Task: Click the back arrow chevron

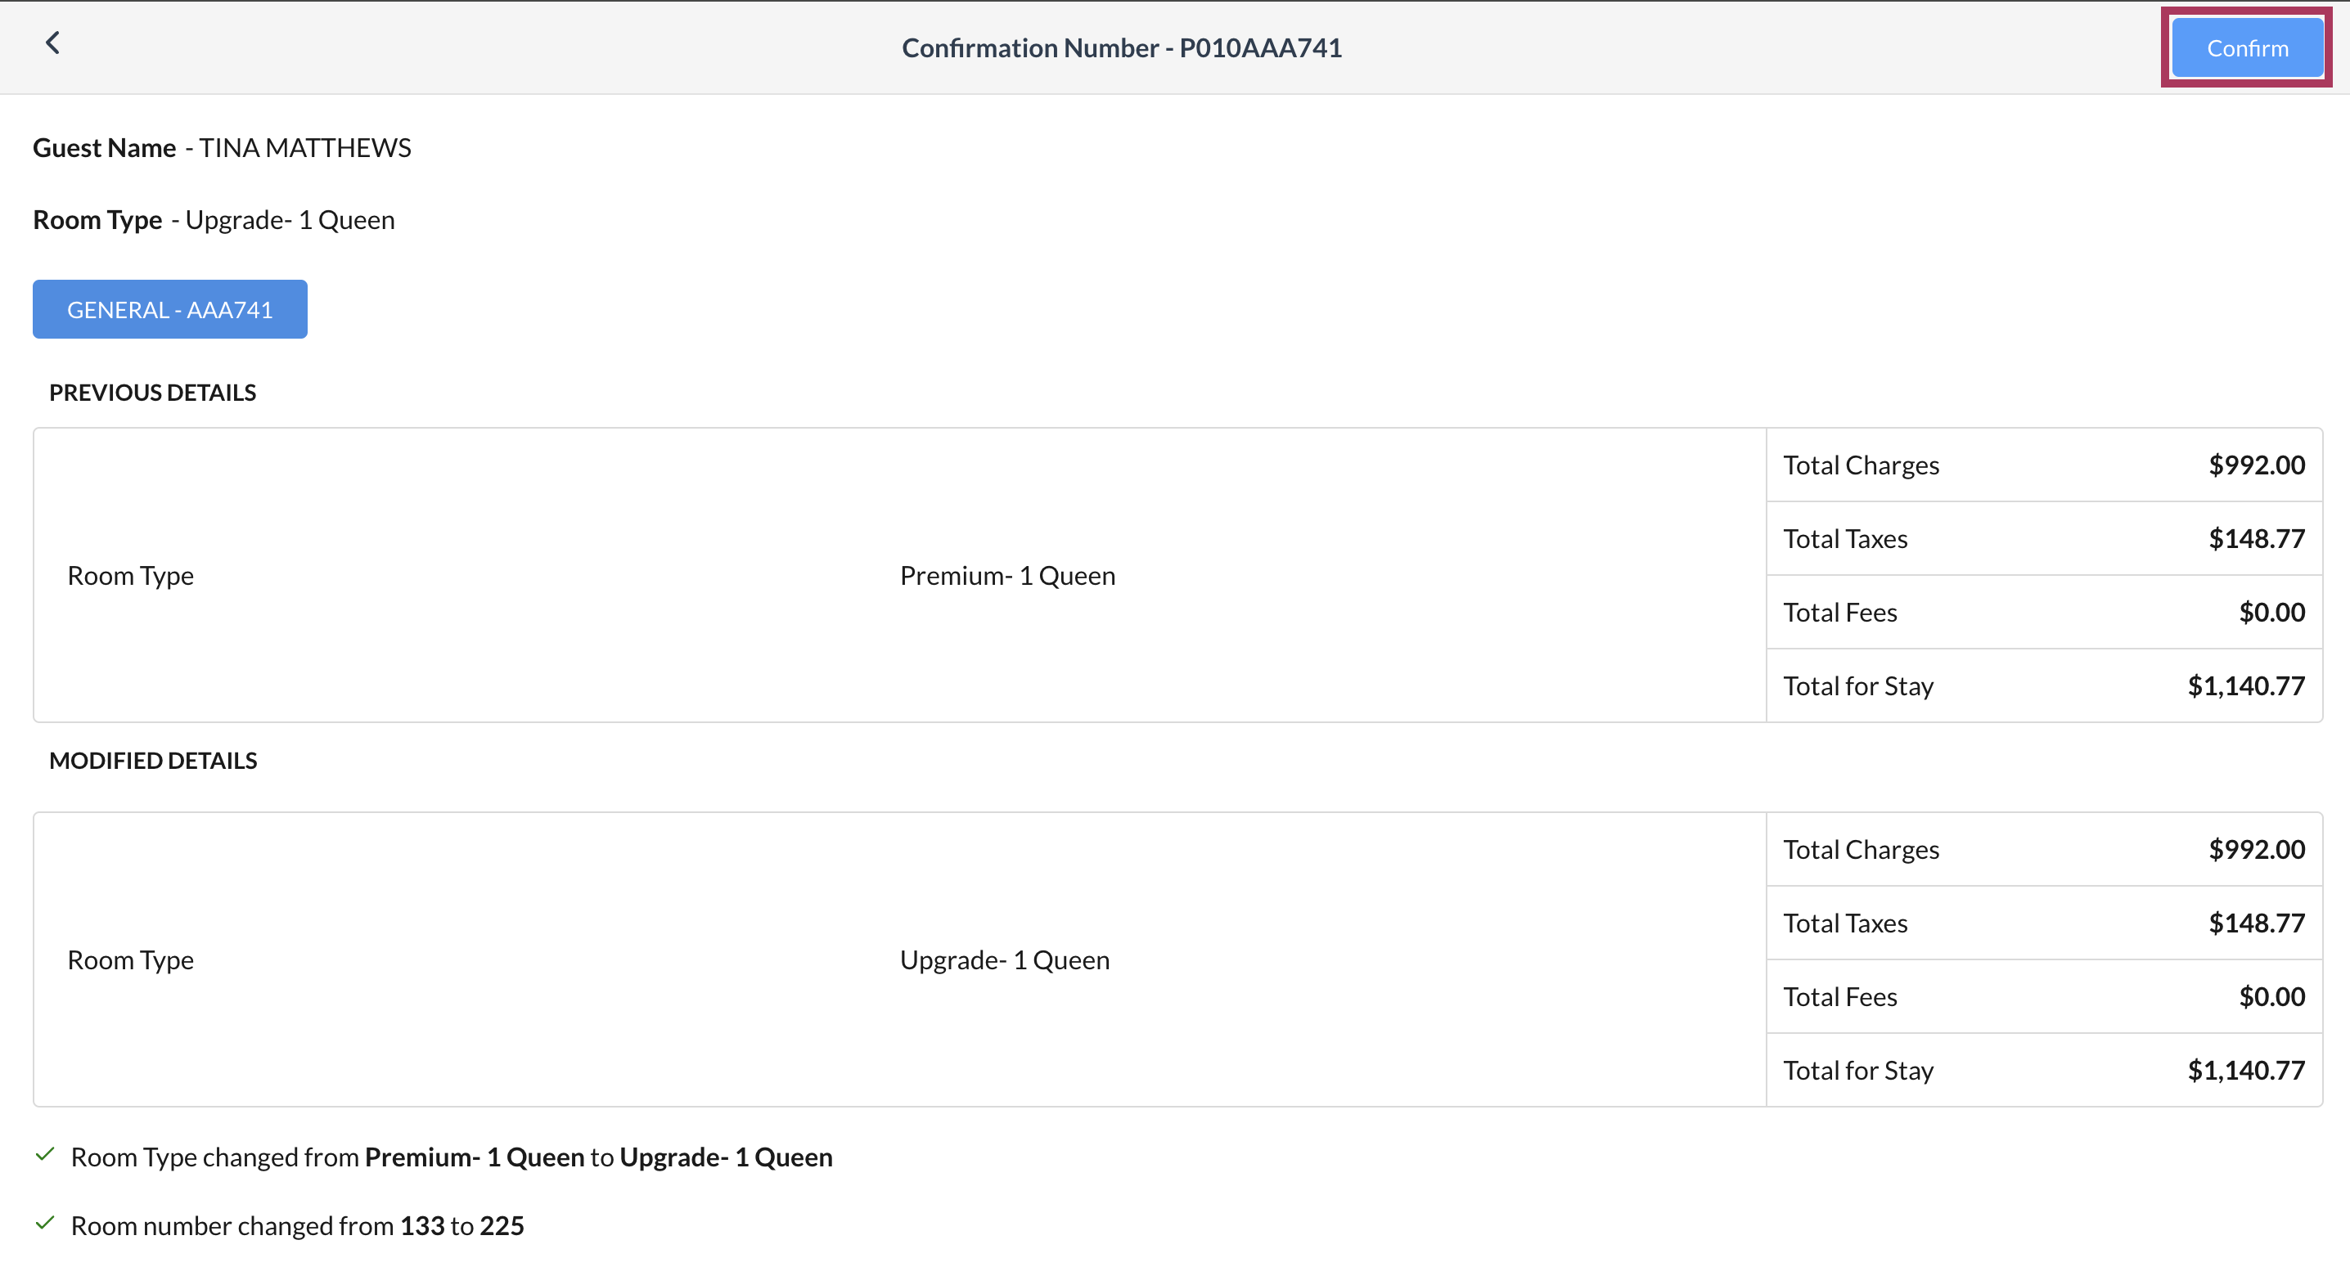Action: [53, 42]
